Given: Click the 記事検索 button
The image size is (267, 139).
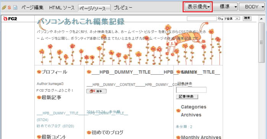Looking at the screenshot, I should pyautogui.click(x=187, y=96).
